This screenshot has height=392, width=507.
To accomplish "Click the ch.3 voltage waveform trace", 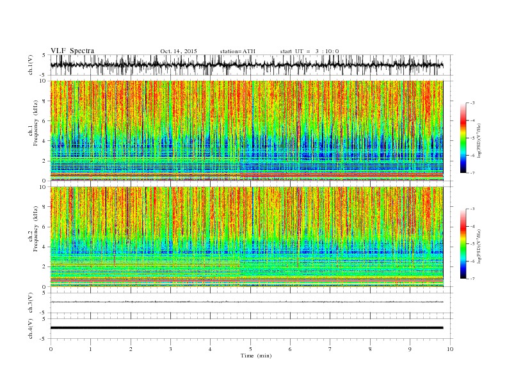I will coord(247,302).
